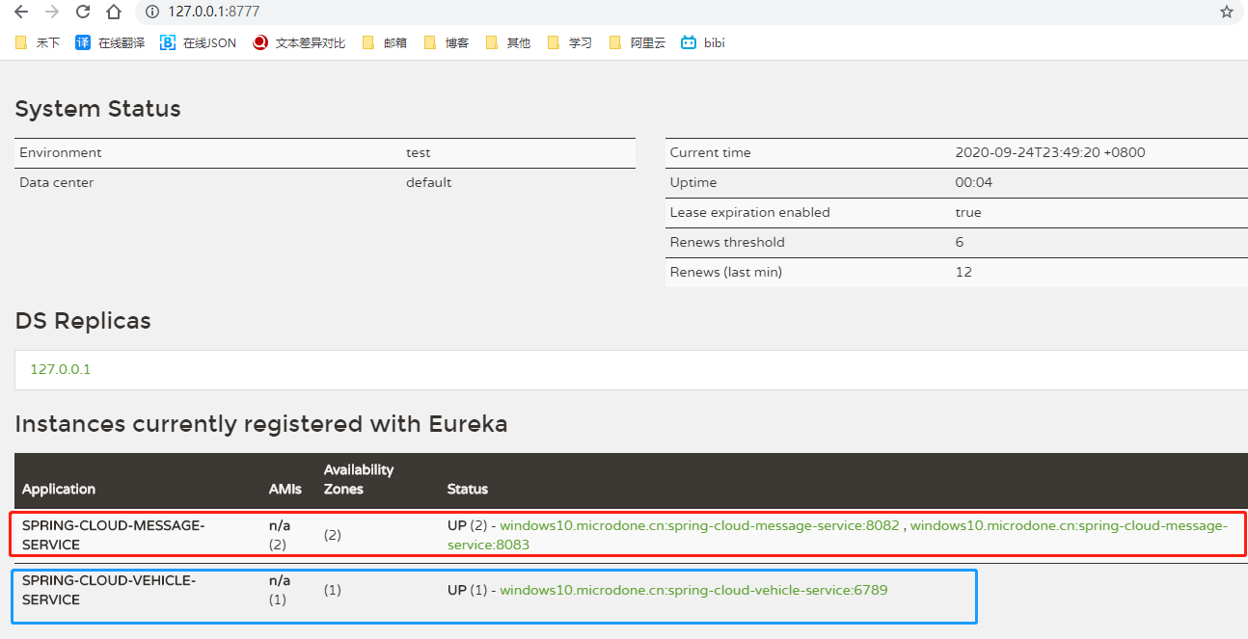Expand the 禾下 bookmark folder
Image resolution: width=1248 pixels, height=639 pixels.
(x=38, y=42)
